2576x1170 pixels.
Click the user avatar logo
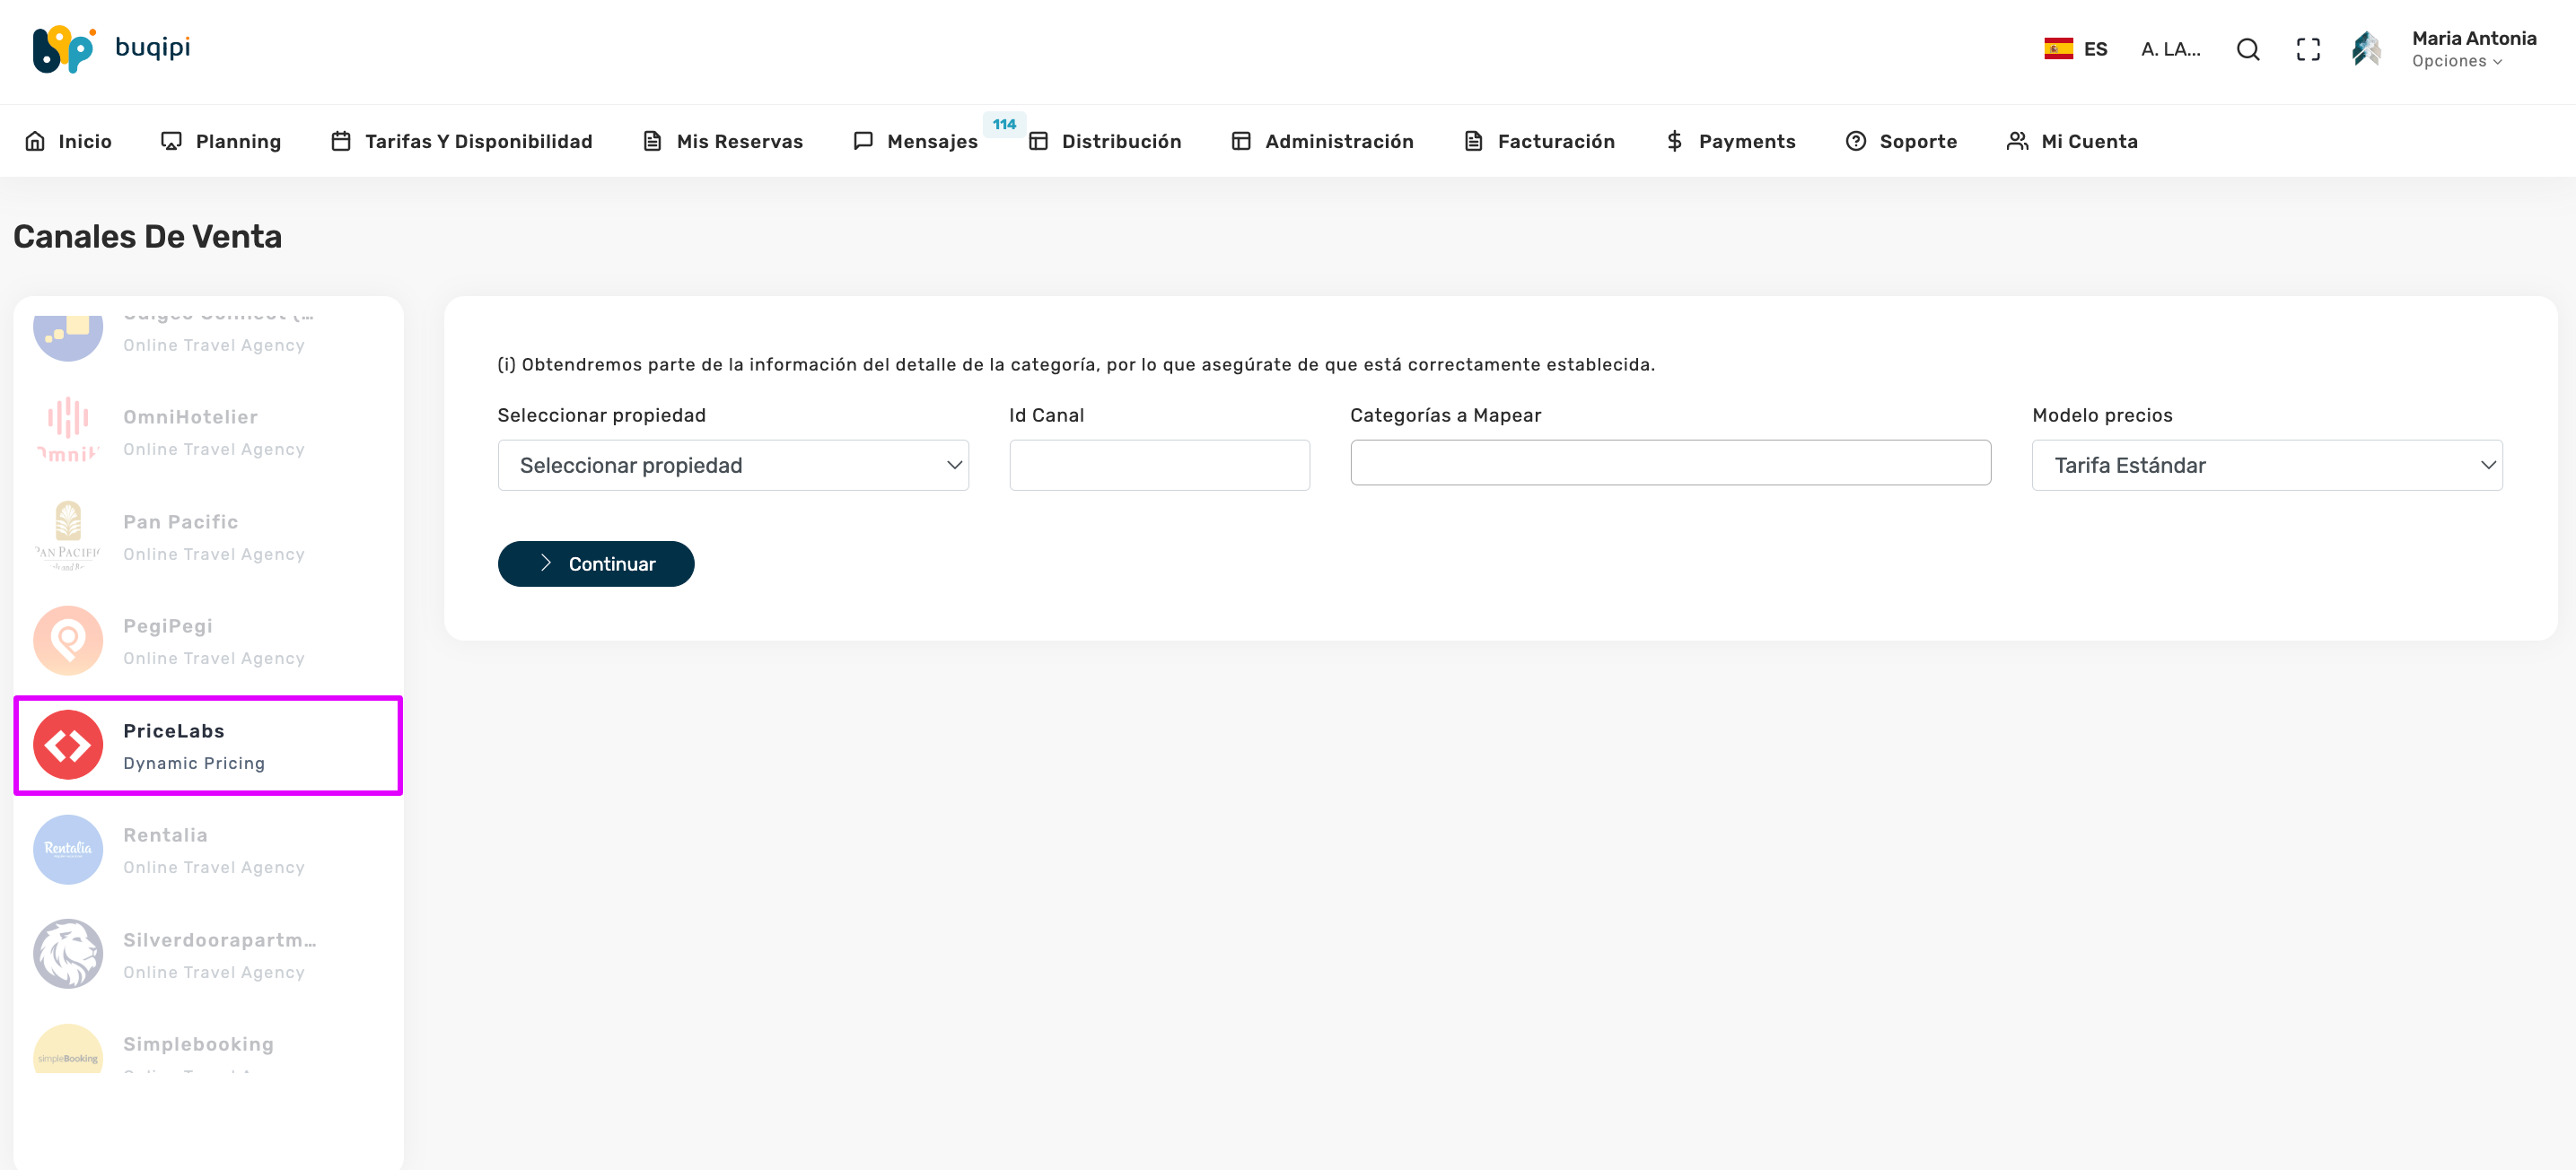pyautogui.click(x=2365, y=49)
